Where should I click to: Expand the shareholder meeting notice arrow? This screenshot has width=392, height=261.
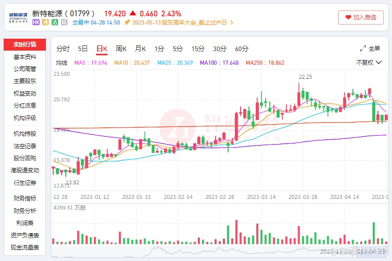click(232, 23)
